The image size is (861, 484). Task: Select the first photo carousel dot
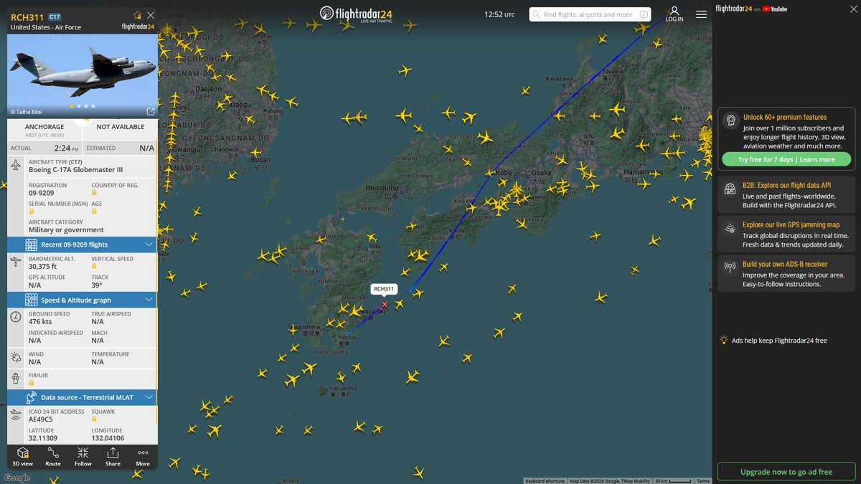tap(71, 106)
